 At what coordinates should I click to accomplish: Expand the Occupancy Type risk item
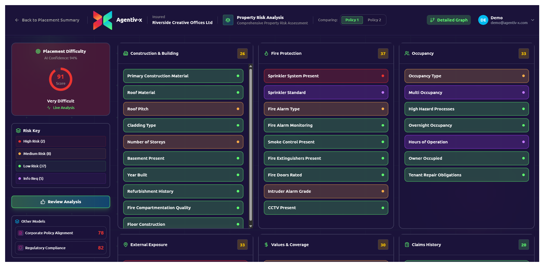point(466,76)
